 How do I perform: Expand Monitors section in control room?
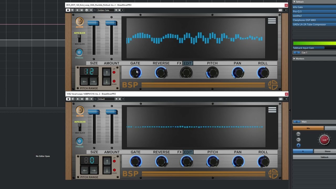coord(294,59)
